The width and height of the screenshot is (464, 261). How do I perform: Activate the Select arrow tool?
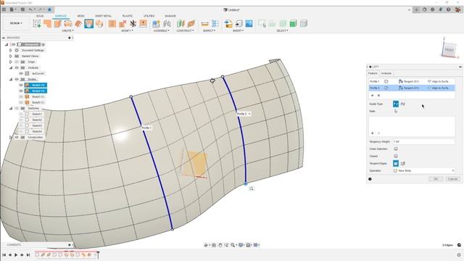point(262,24)
